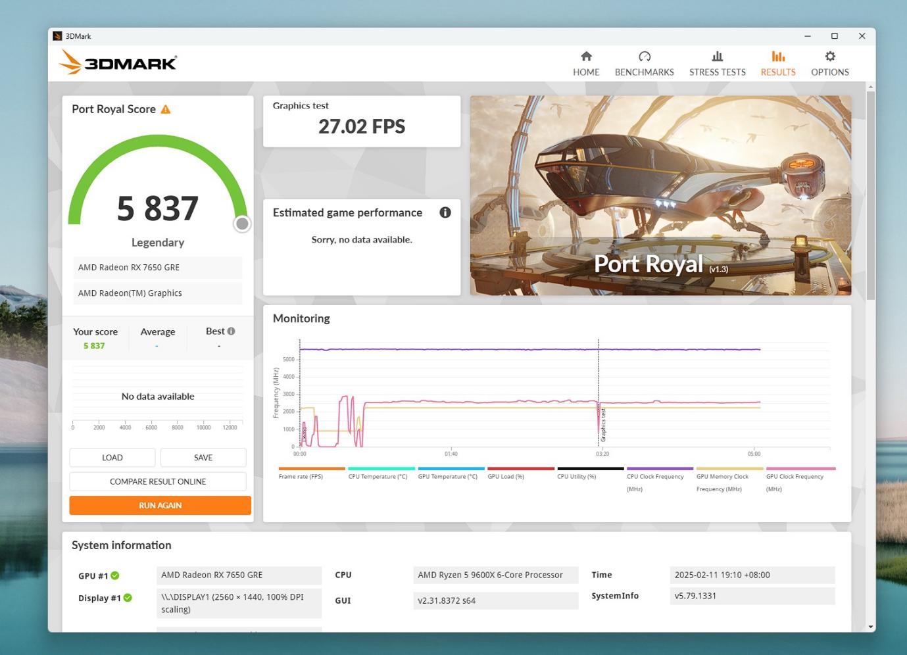Click the Port Royal benchmark thumbnail image
Screen dimensions: 907x655
660,195
